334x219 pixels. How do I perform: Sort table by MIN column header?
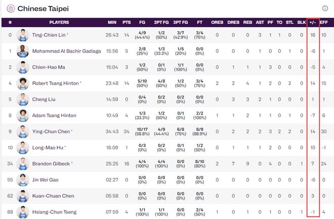tap(112, 22)
